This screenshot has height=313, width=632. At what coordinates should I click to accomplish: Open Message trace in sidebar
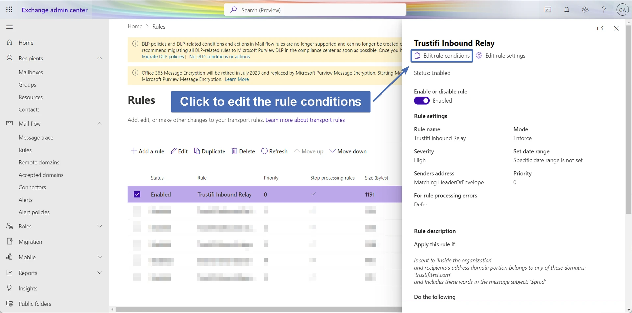coord(36,138)
